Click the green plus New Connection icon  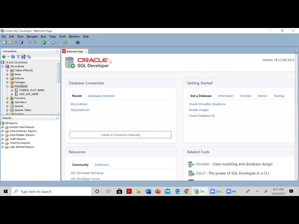[4, 57]
